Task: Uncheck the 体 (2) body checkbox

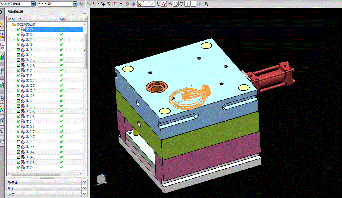Action: click(19, 34)
